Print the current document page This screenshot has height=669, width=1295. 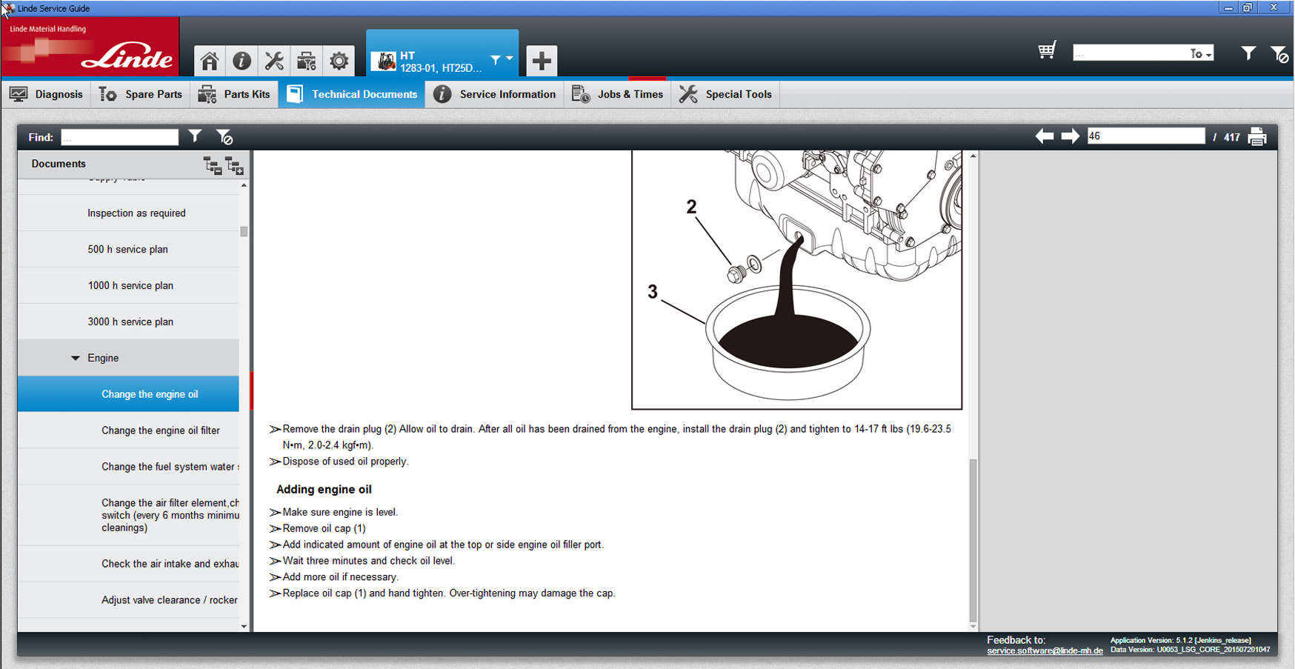click(1257, 137)
